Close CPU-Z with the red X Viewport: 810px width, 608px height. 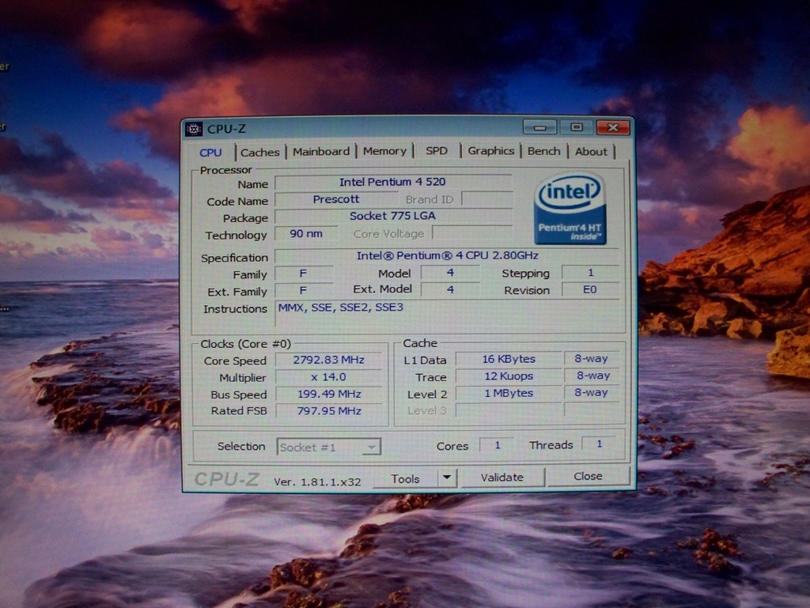[x=613, y=127]
